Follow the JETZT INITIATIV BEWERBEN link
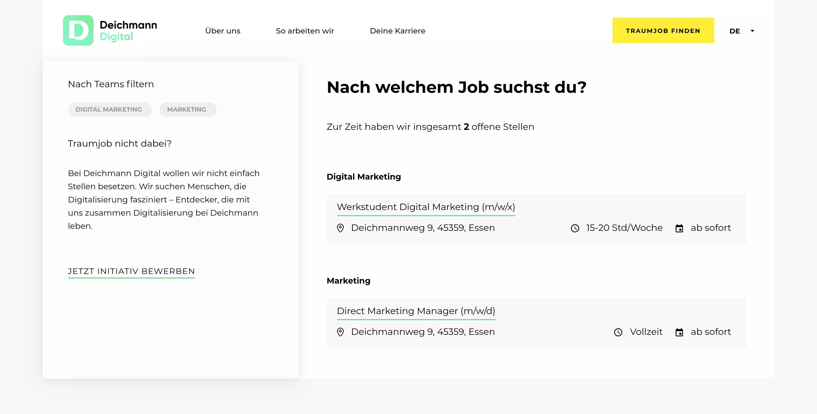Screen dimensions: 817x414 (131, 271)
